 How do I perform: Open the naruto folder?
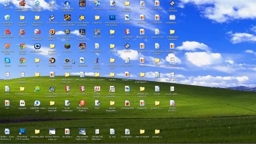[x=112, y=75]
